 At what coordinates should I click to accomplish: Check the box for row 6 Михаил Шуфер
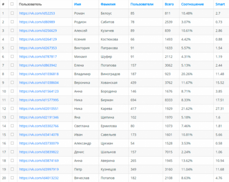tap(12, 56)
